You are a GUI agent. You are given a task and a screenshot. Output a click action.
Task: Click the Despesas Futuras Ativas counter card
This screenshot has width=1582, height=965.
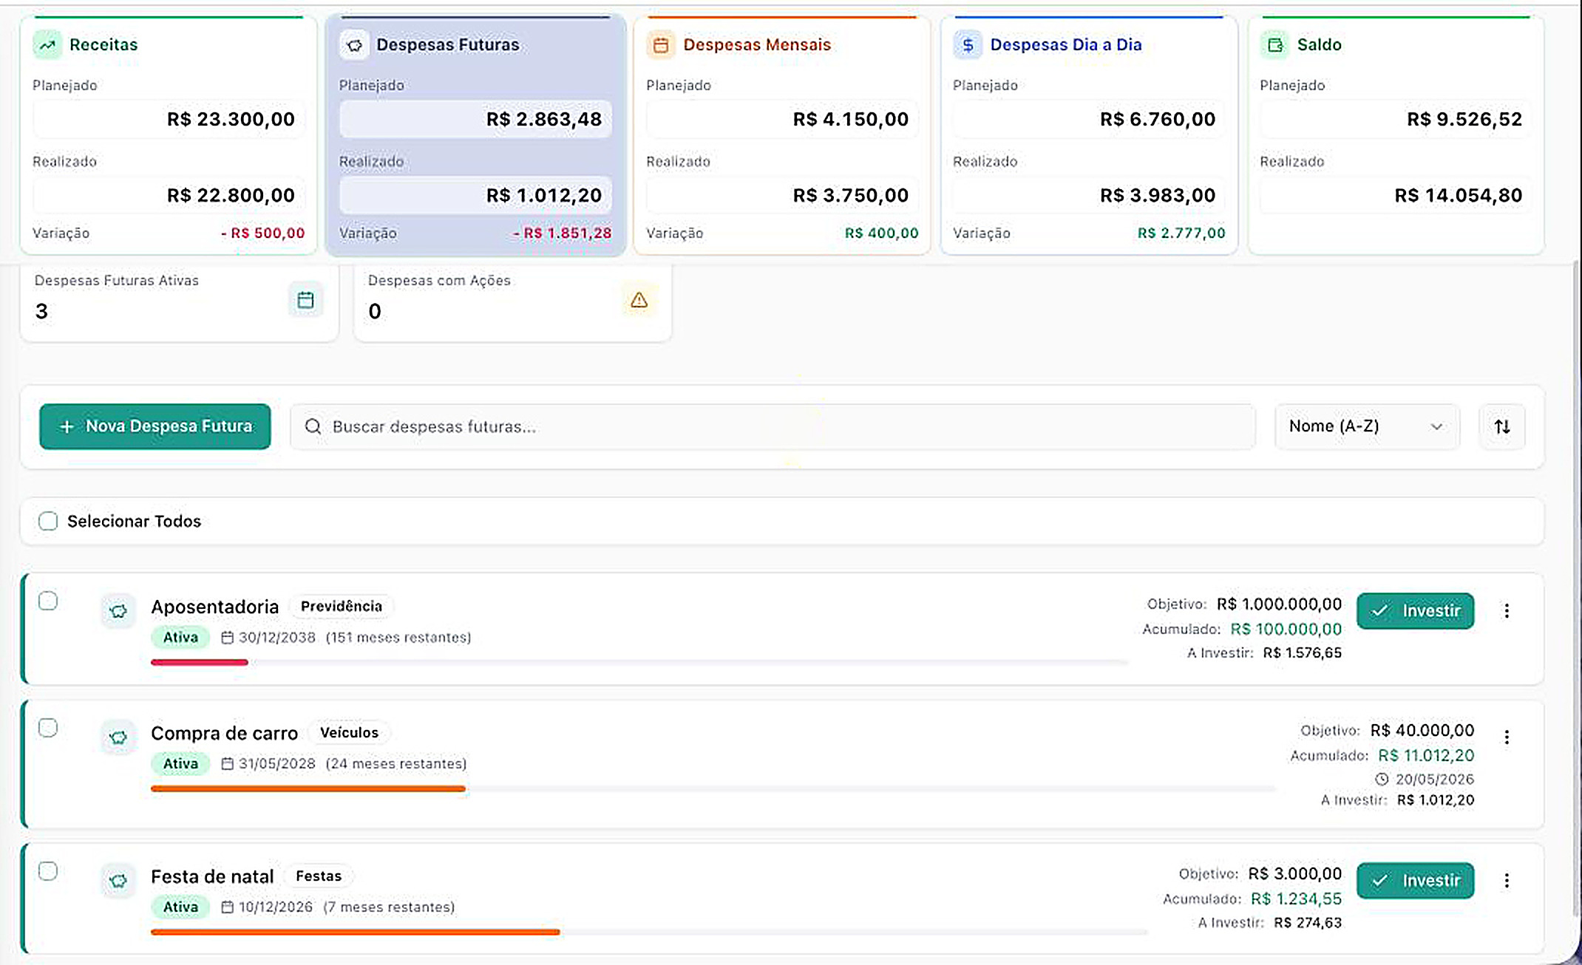(x=180, y=302)
